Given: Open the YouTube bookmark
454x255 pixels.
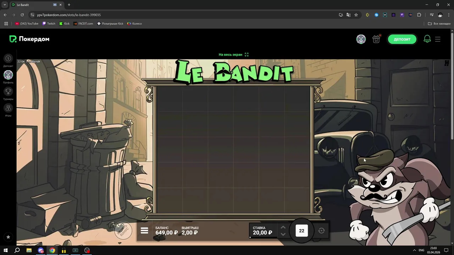Looking at the screenshot, I should [x=27, y=24].
